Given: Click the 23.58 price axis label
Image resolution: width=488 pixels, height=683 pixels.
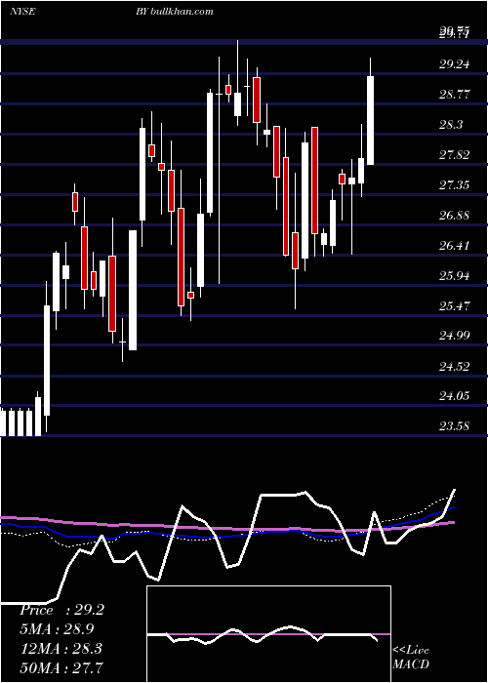Looking at the screenshot, I should [x=455, y=426].
